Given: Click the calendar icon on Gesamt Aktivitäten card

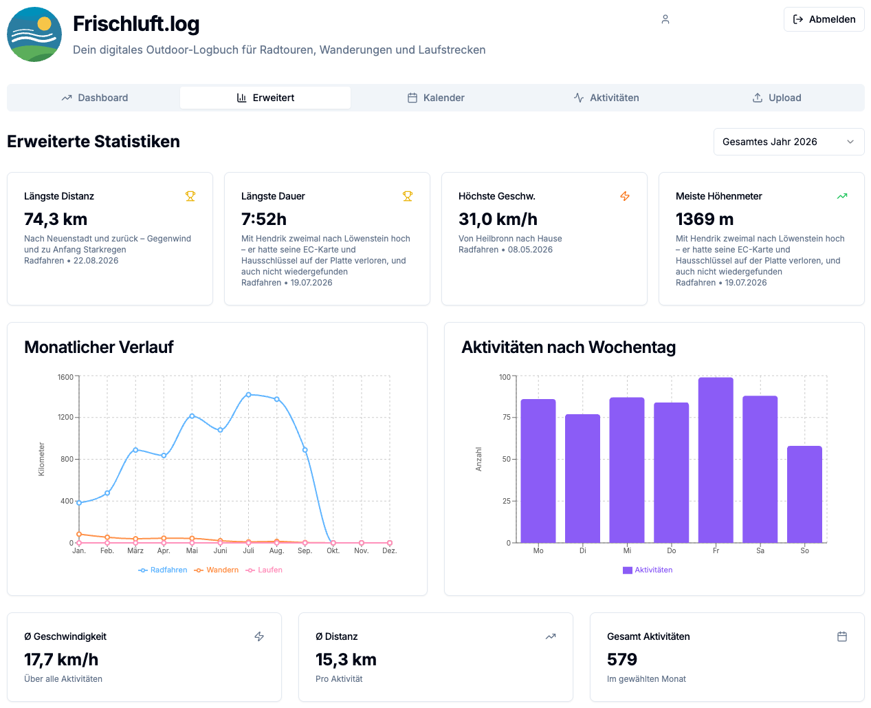Looking at the screenshot, I should tap(842, 636).
